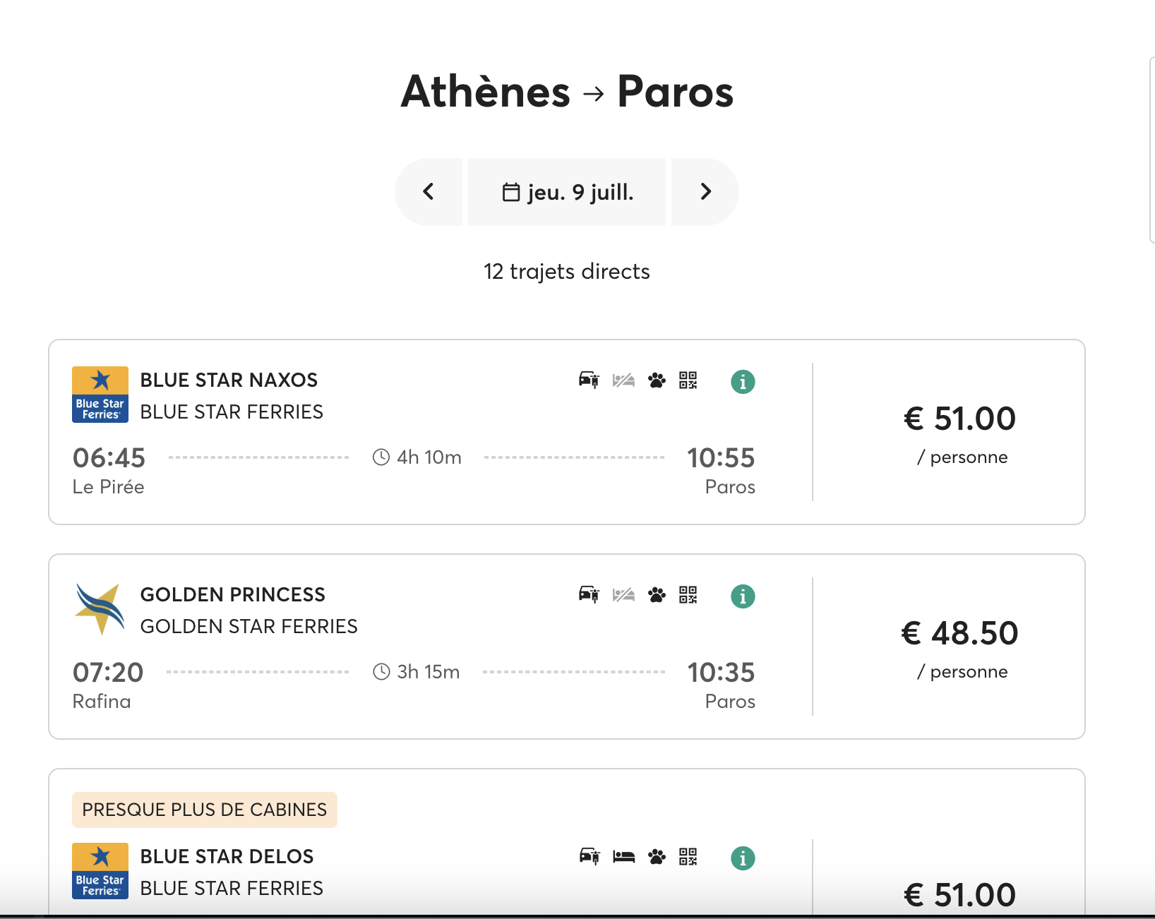Go to next day with right chevron
This screenshot has height=919, width=1155.
(705, 192)
